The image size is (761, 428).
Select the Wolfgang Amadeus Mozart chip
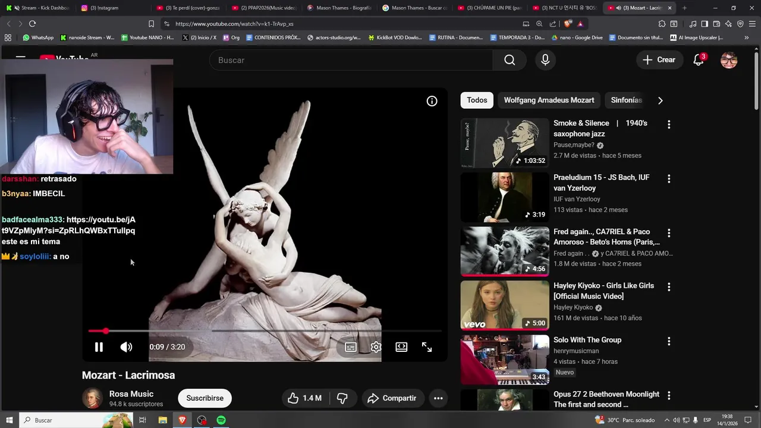549,100
